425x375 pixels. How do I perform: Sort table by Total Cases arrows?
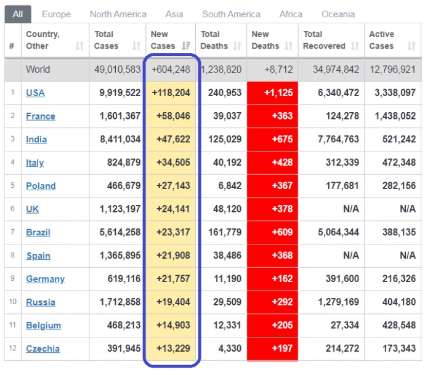point(136,46)
